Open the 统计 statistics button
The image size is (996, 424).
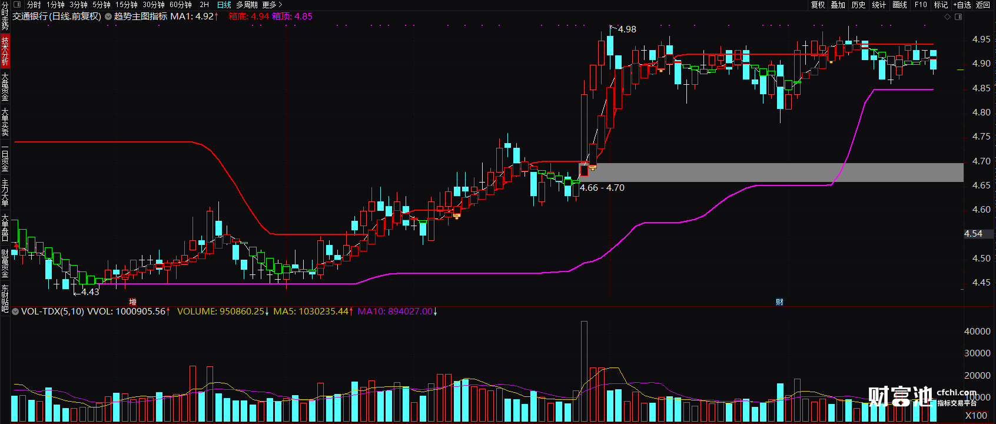[x=879, y=5]
